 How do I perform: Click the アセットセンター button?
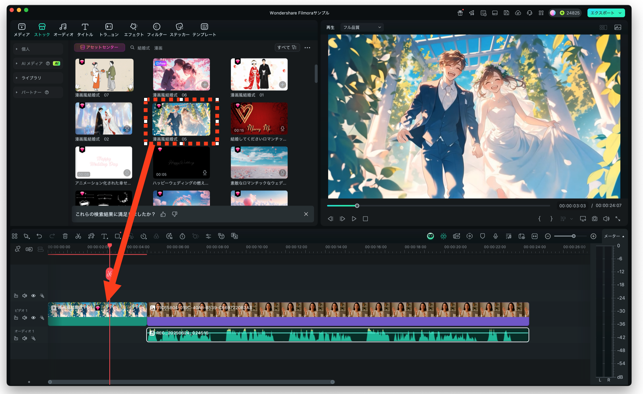click(99, 47)
